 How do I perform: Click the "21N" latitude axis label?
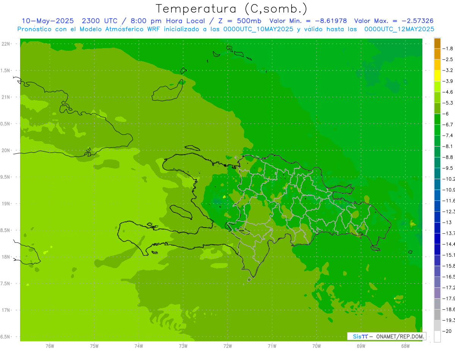[6, 97]
